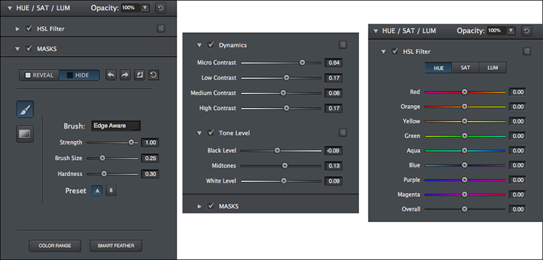The height and width of the screenshot is (260, 543).
Task: Click the redo arrow in mask controls
Action: (125, 75)
